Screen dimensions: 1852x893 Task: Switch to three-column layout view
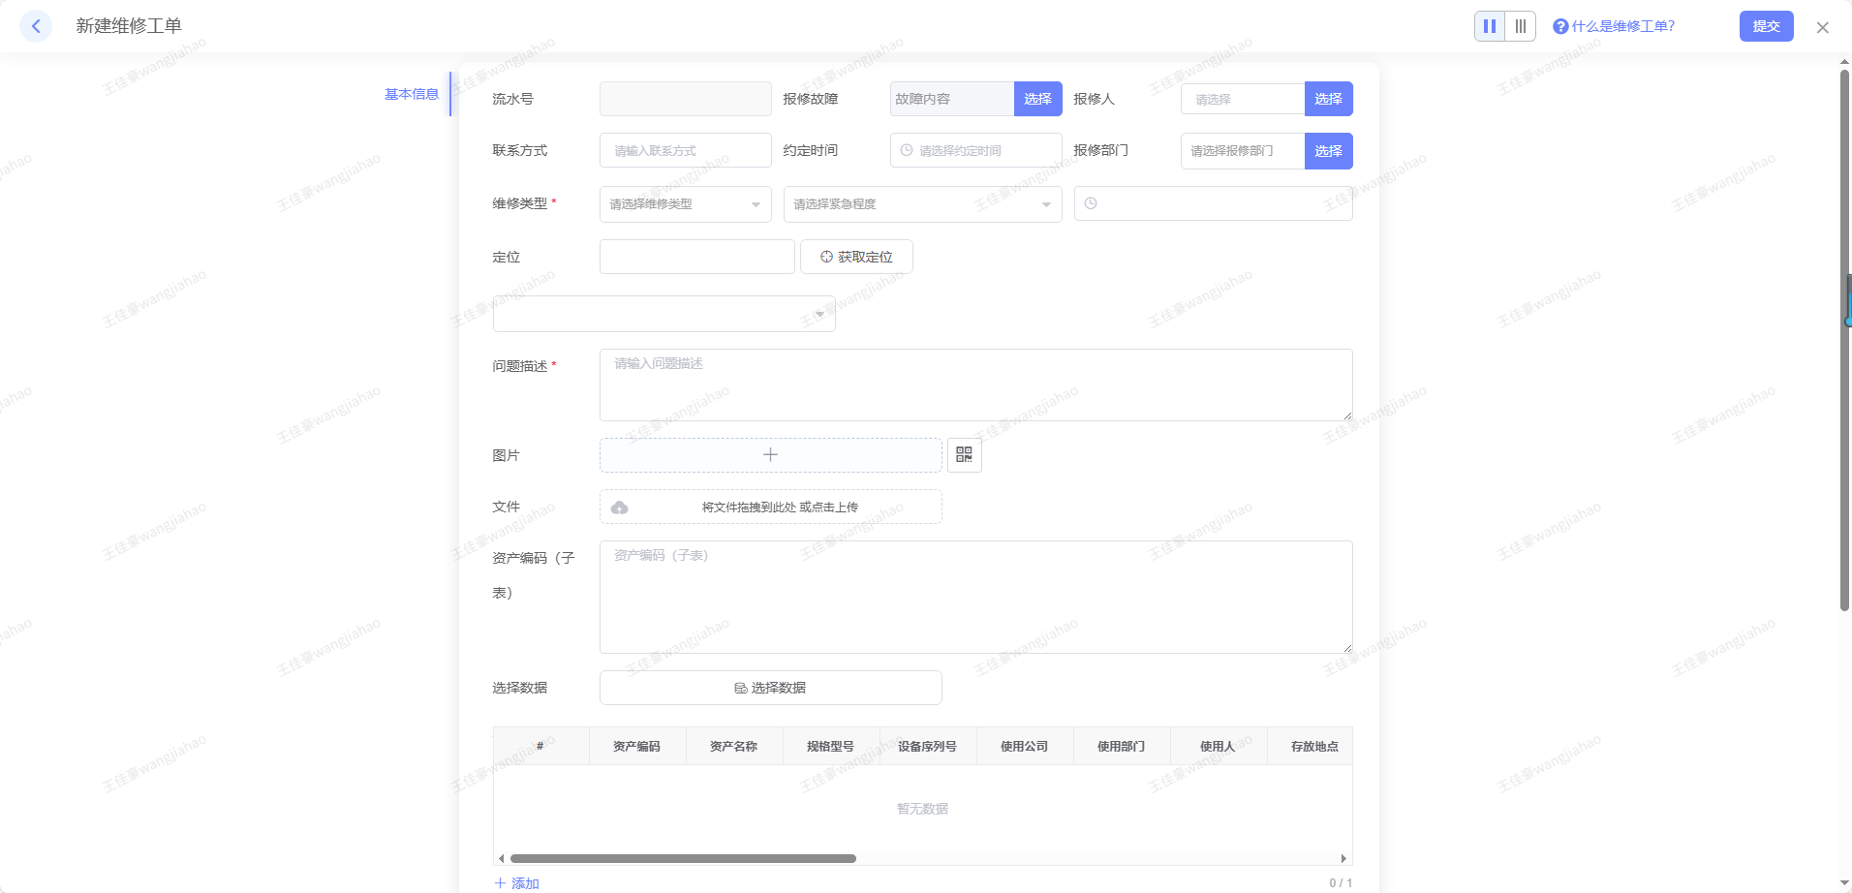1520,26
